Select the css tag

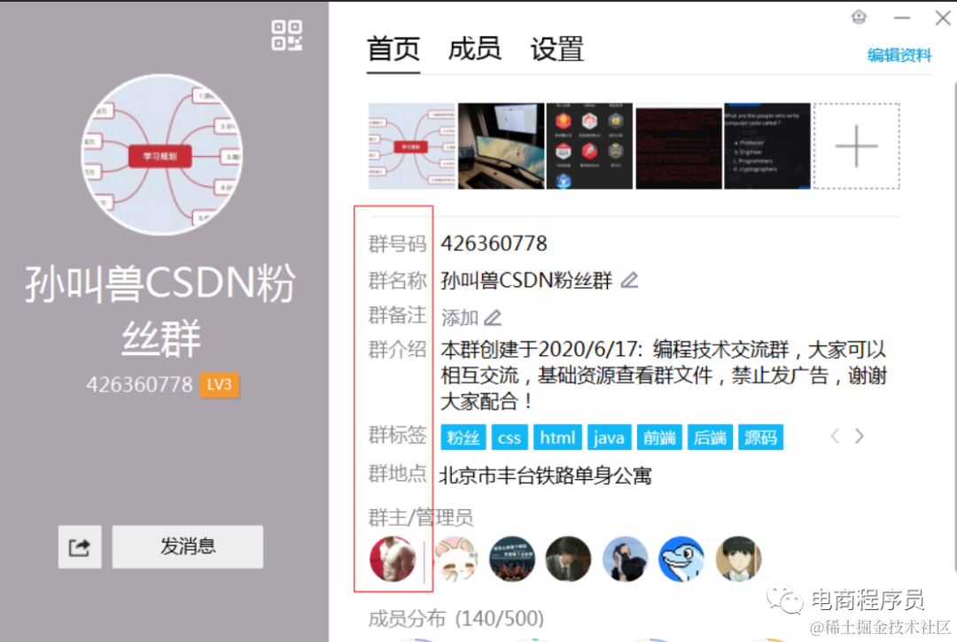[x=510, y=437]
